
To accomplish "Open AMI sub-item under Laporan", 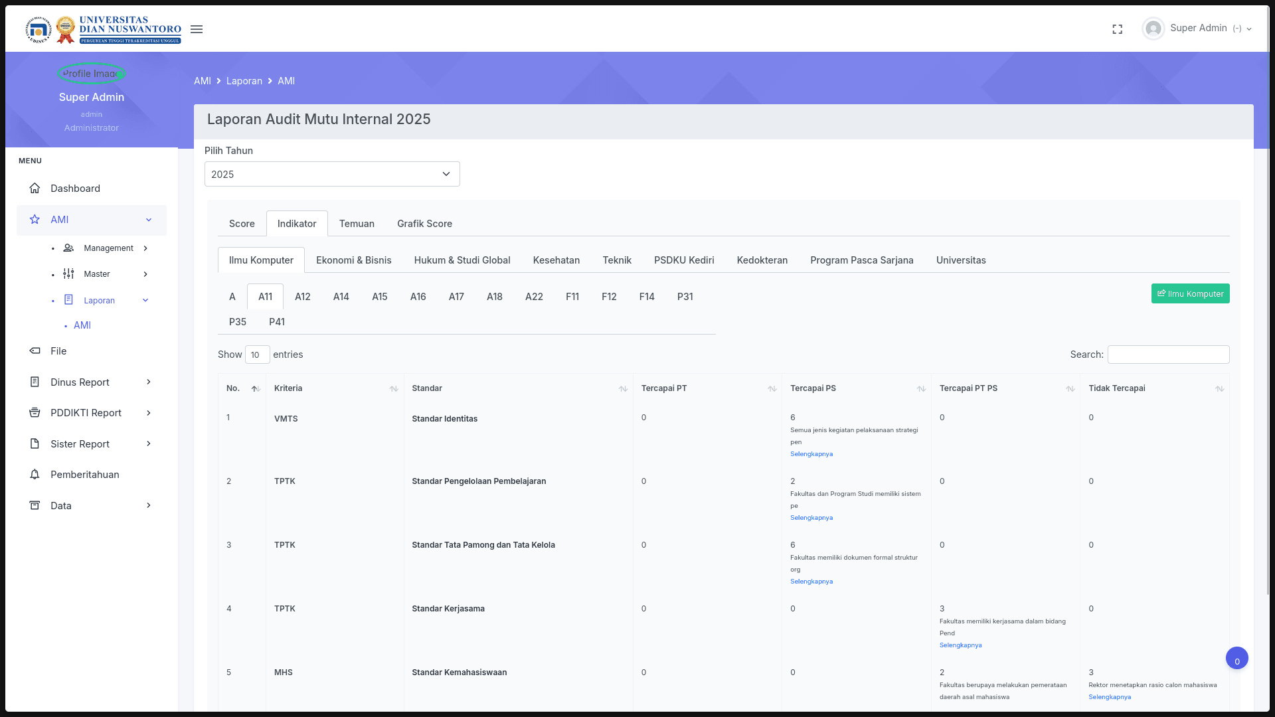I will pyautogui.click(x=82, y=325).
